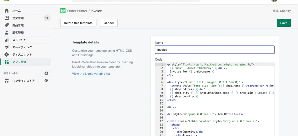This screenshot has width=298, height=136.
Task: Click the green Save button
Action: point(283,23)
